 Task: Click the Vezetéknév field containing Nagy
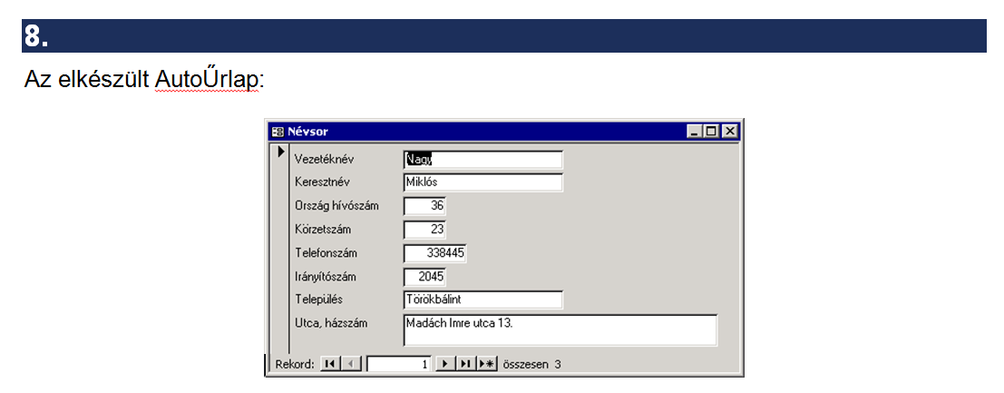click(483, 160)
